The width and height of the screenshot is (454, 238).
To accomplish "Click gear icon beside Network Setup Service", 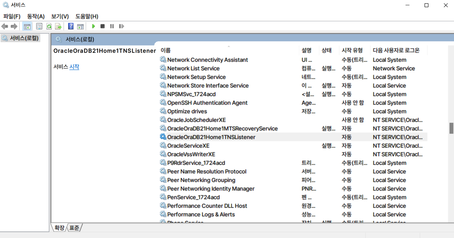I will point(163,77).
